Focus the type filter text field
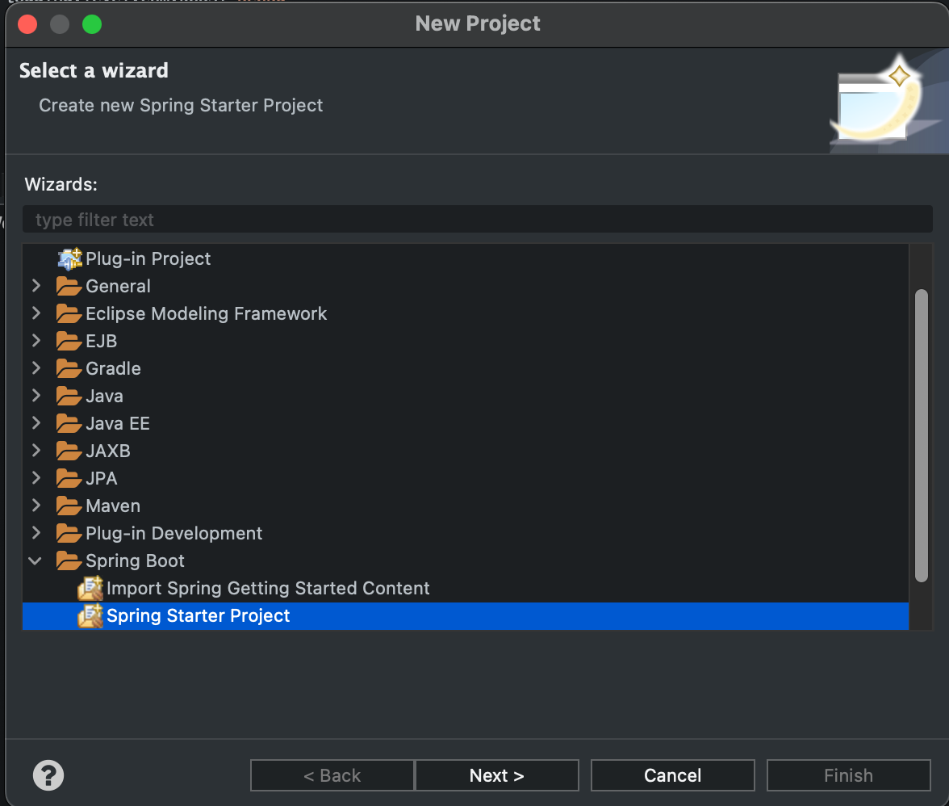 (478, 219)
